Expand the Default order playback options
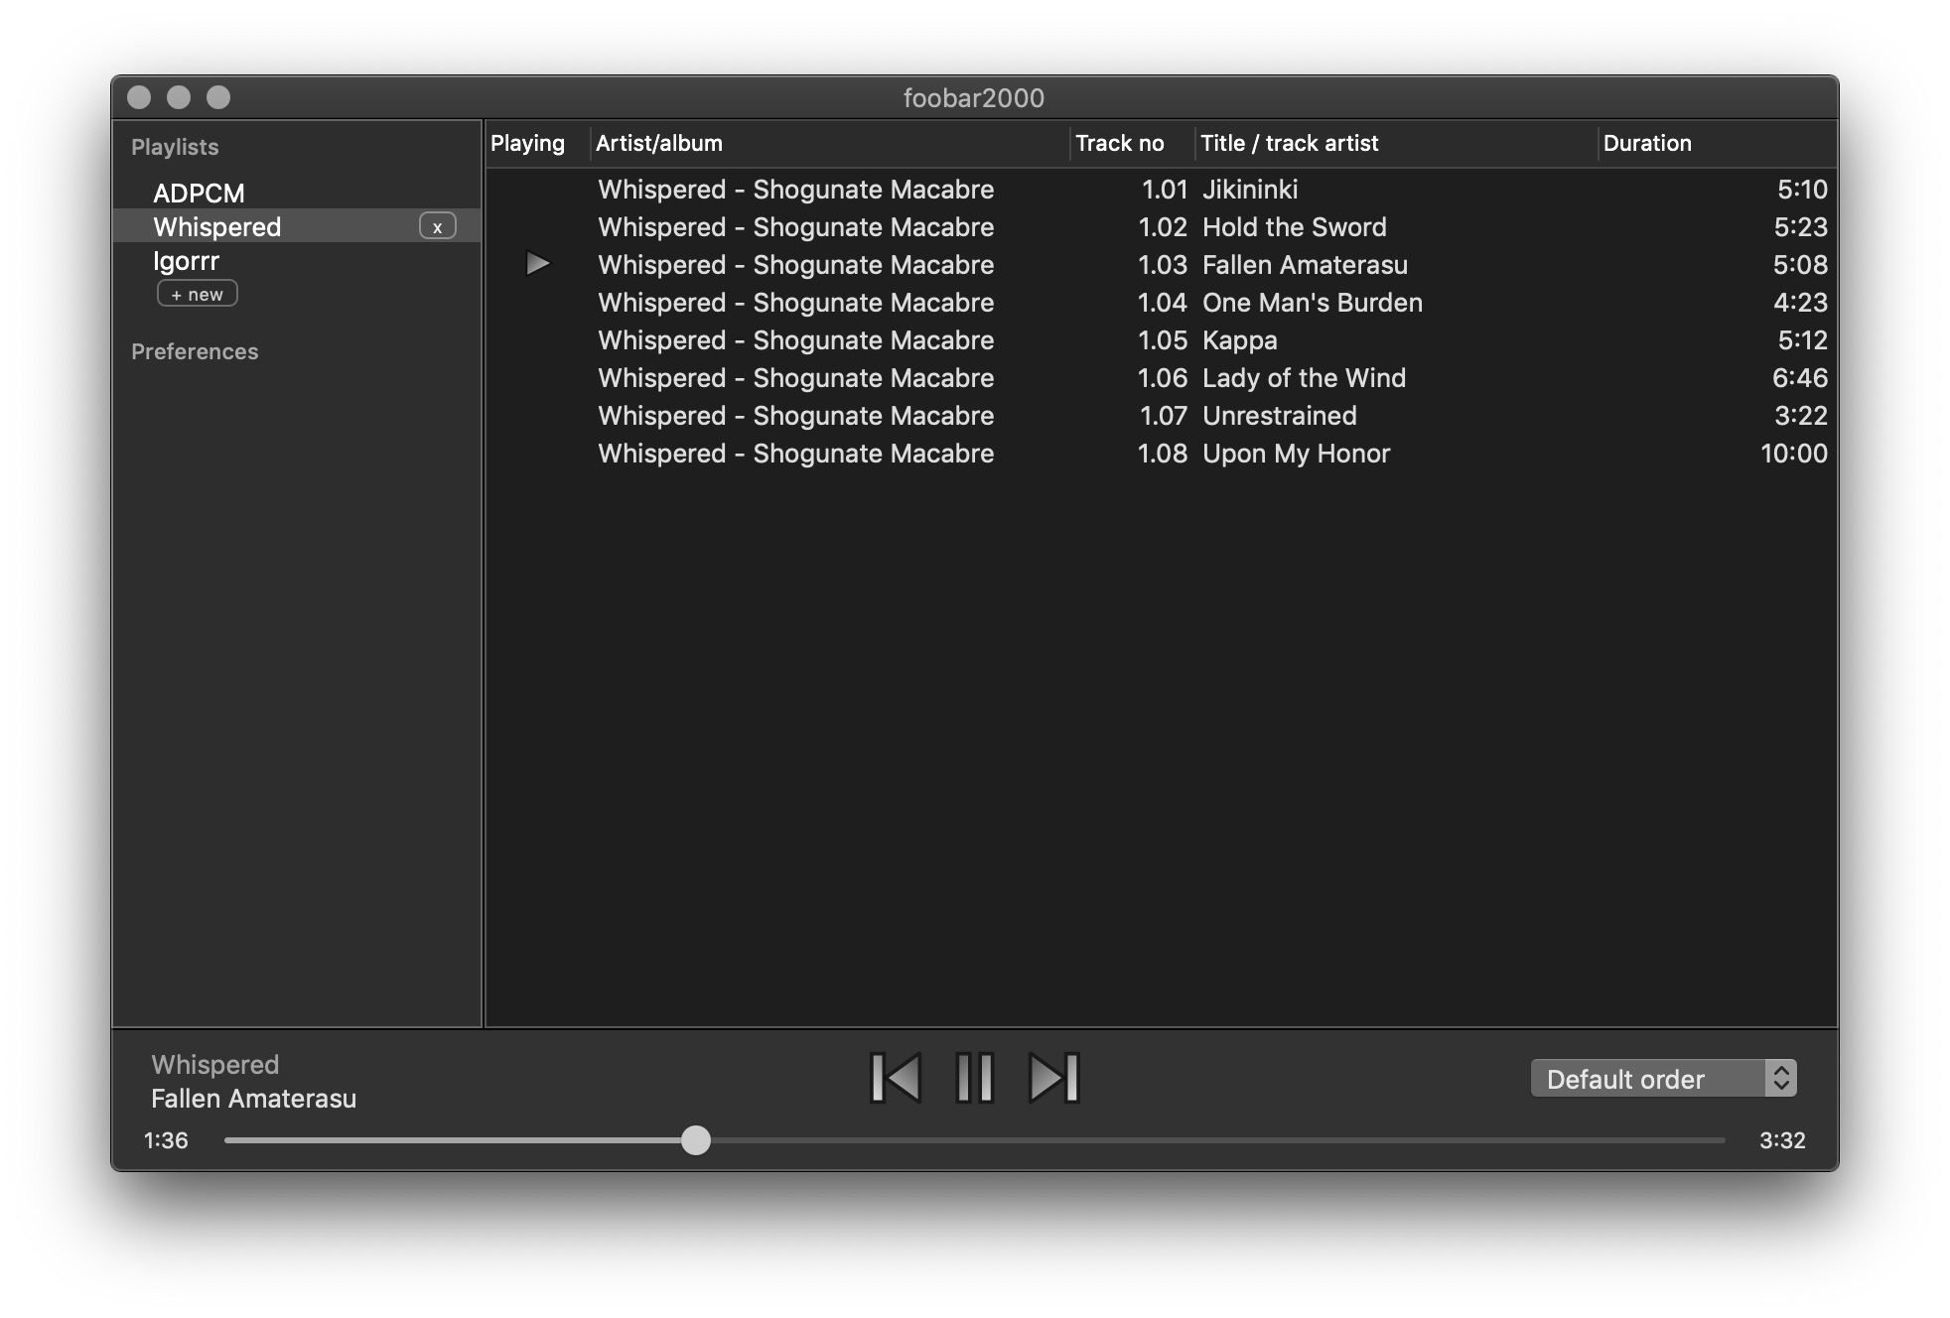The image size is (1950, 1318). [x=1782, y=1078]
